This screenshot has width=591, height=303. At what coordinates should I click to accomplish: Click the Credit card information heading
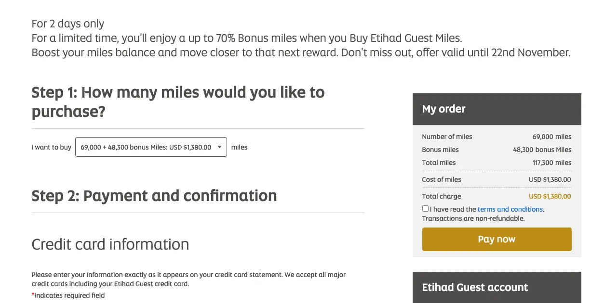(110, 244)
